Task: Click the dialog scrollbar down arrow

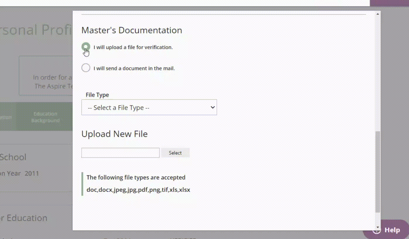Action: pyautogui.click(x=378, y=227)
